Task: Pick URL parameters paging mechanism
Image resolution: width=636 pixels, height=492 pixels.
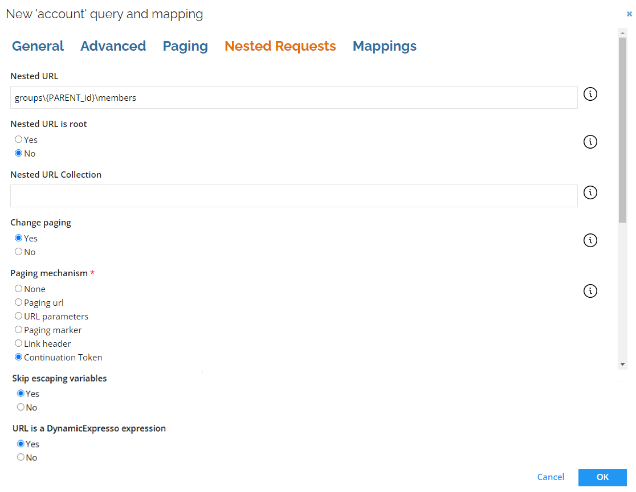Action: coord(19,317)
